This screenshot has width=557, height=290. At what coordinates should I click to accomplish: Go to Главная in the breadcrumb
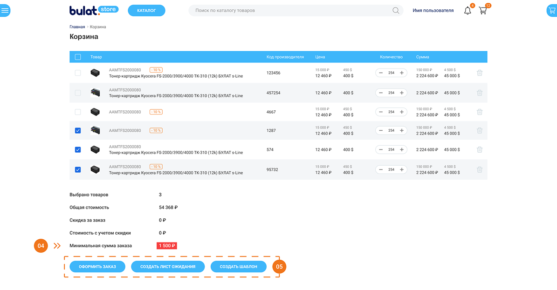tap(77, 27)
